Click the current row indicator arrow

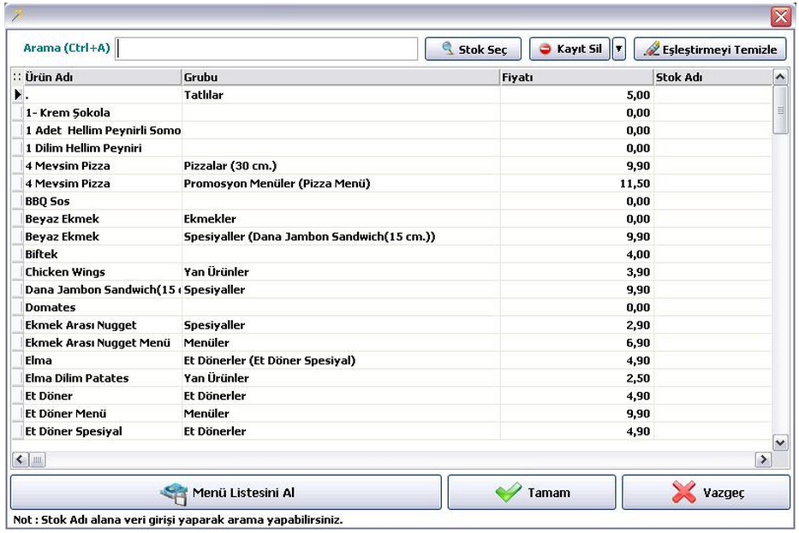click(18, 95)
